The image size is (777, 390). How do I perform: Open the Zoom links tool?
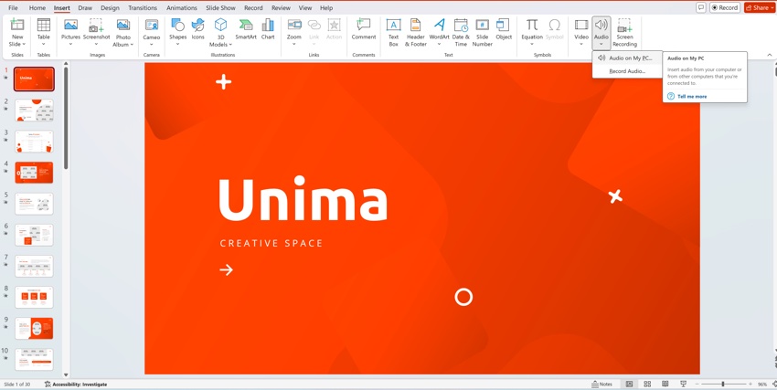pyautogui.click(x=294, y=33)
